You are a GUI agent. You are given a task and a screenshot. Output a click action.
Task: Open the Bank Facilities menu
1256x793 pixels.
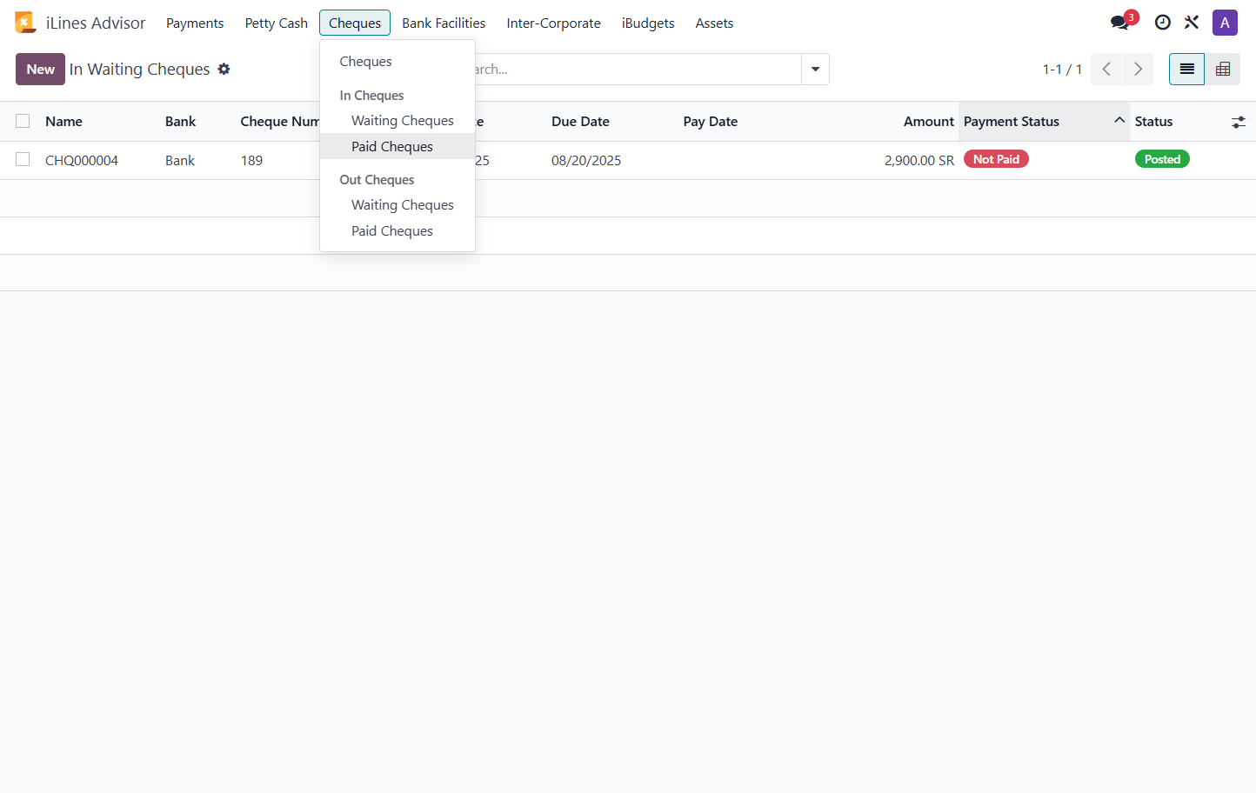[x=444, y=23]
